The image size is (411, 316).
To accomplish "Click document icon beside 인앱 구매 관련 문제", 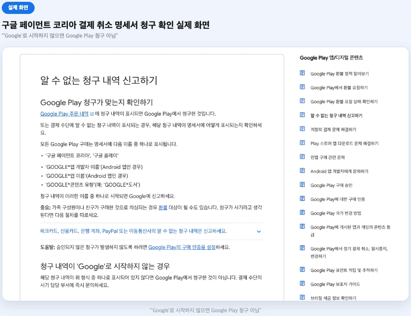I will [x=302, y=157].
